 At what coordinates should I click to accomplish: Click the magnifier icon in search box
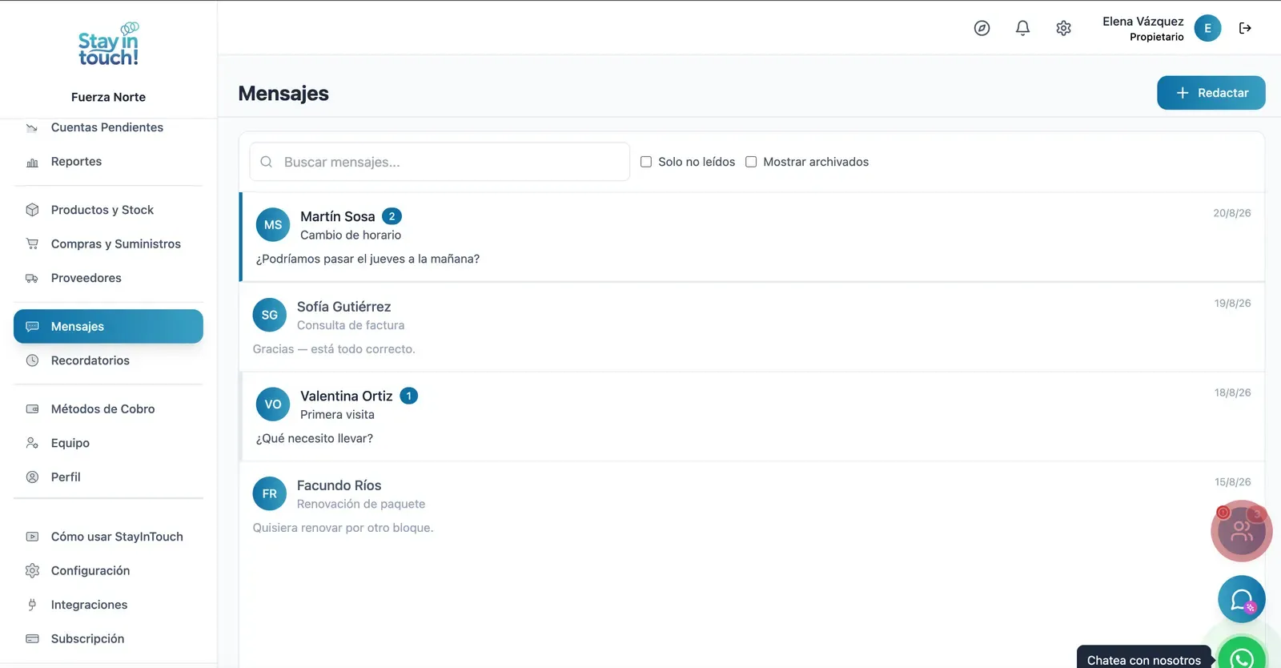click(x=267, y=162)
